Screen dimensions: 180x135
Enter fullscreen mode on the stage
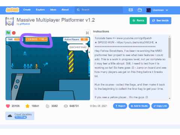click(87, 33)
